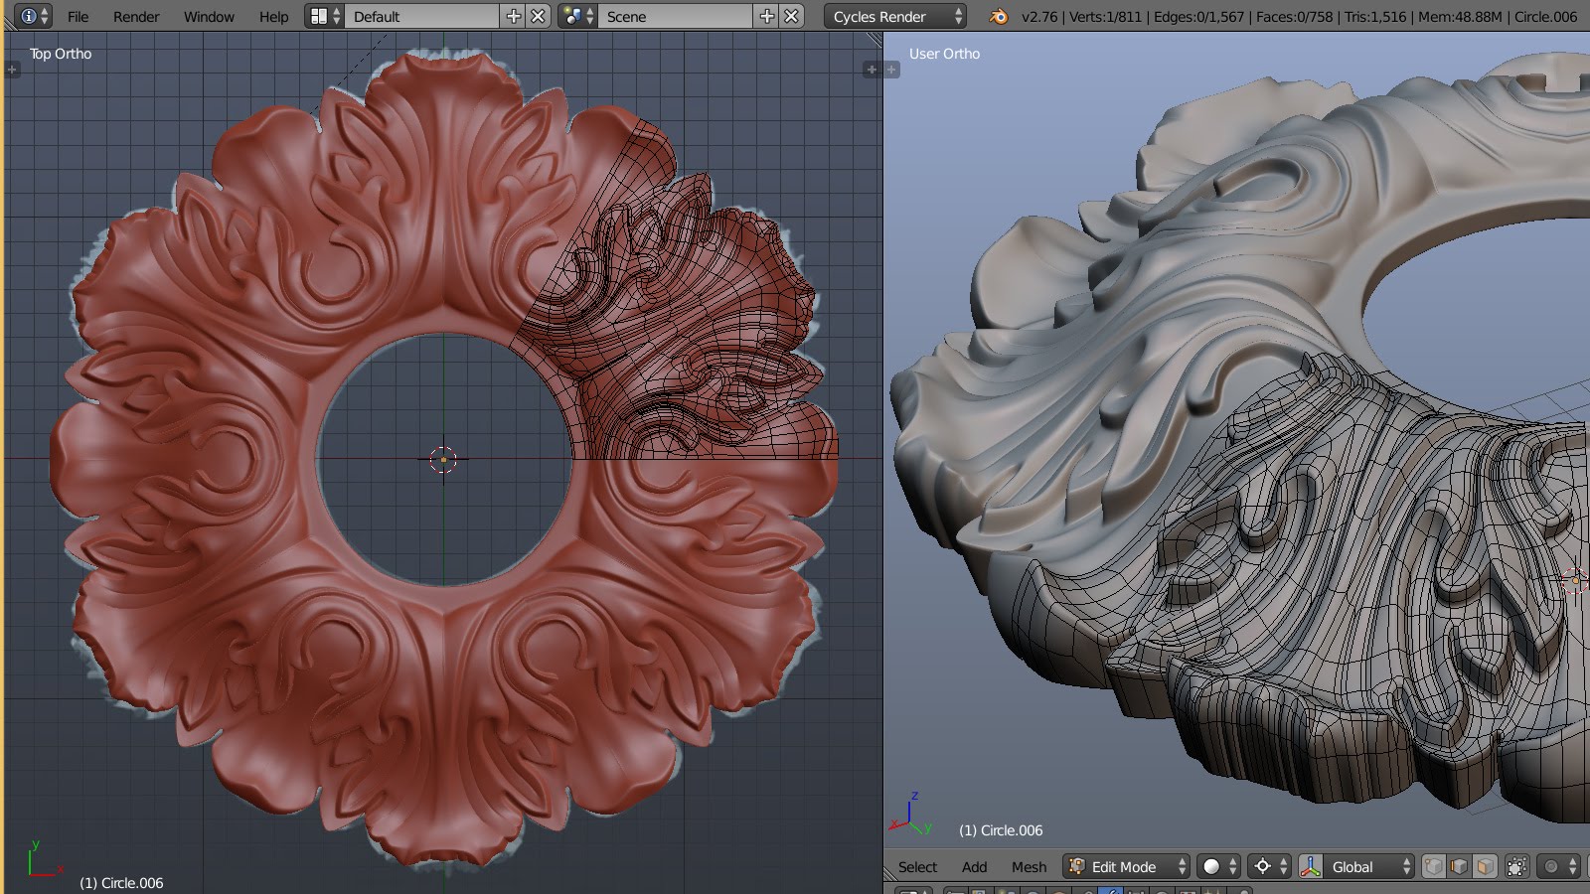
Task: Expand tool shelf in User Ortho view
Action: pyautogui.click(x=891, y=70)
